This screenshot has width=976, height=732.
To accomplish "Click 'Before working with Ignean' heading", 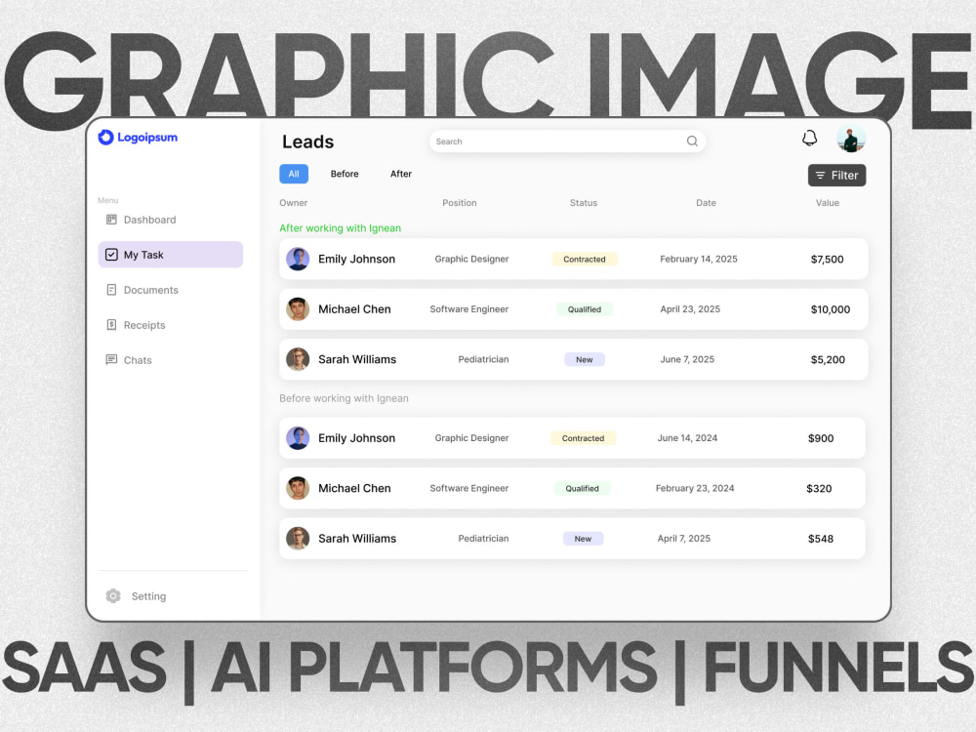I will [344, 398].
